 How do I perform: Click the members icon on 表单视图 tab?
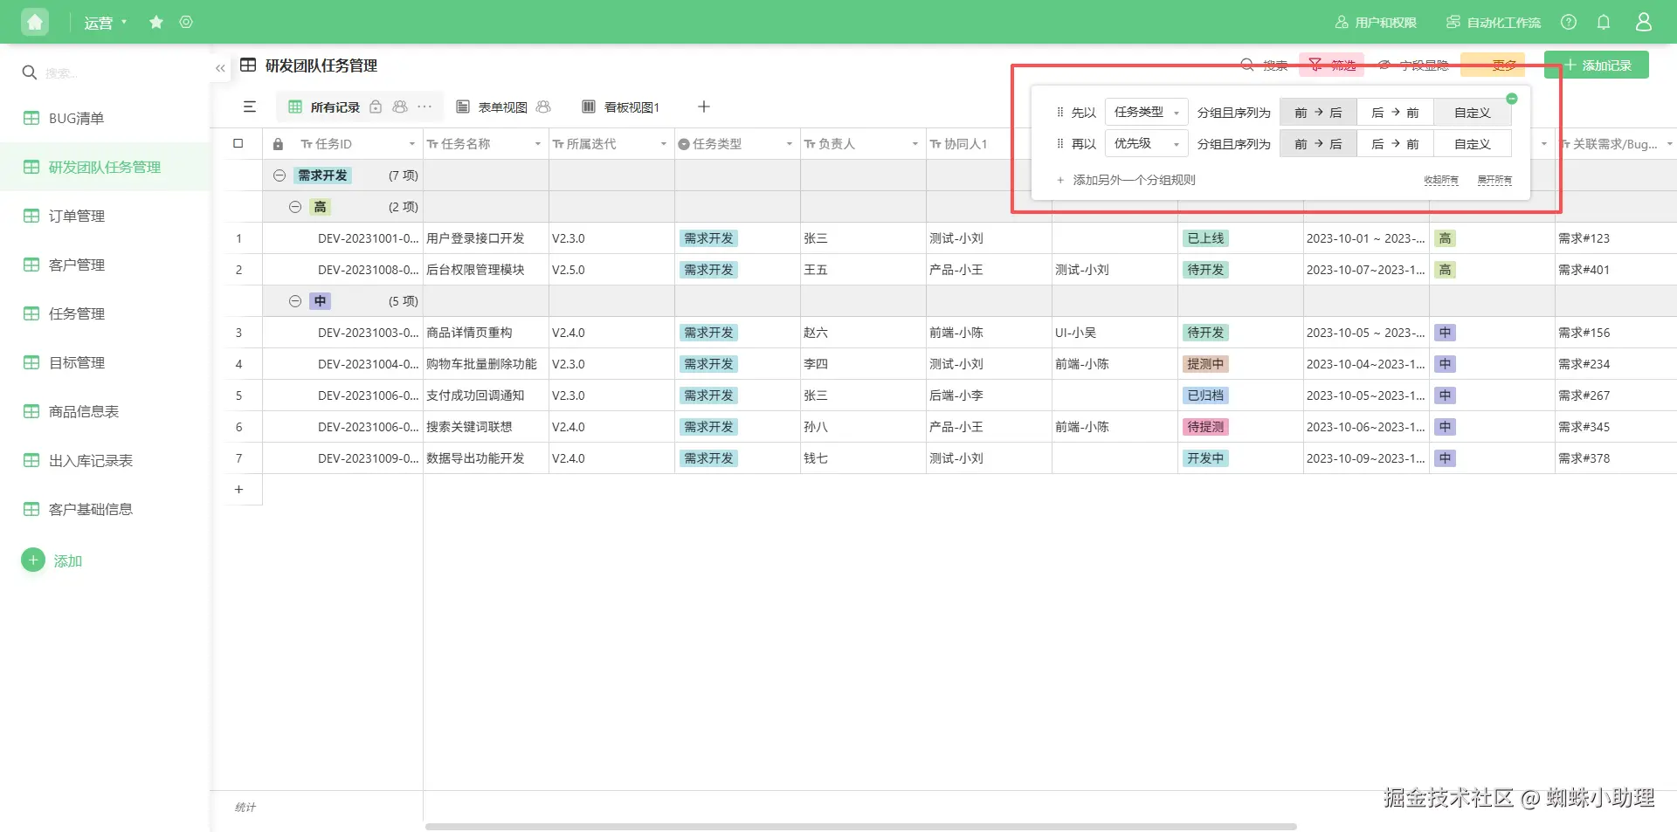543,107
